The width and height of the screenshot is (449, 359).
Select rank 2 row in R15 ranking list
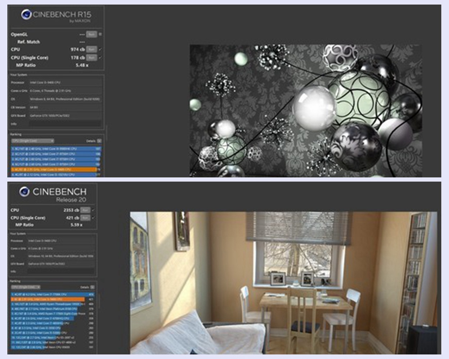(x=56, y=154)
